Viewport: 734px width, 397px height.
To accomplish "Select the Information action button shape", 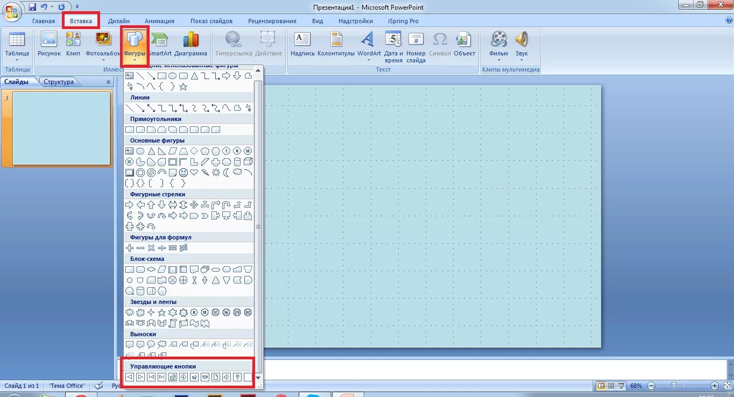I will click(183, 377).
